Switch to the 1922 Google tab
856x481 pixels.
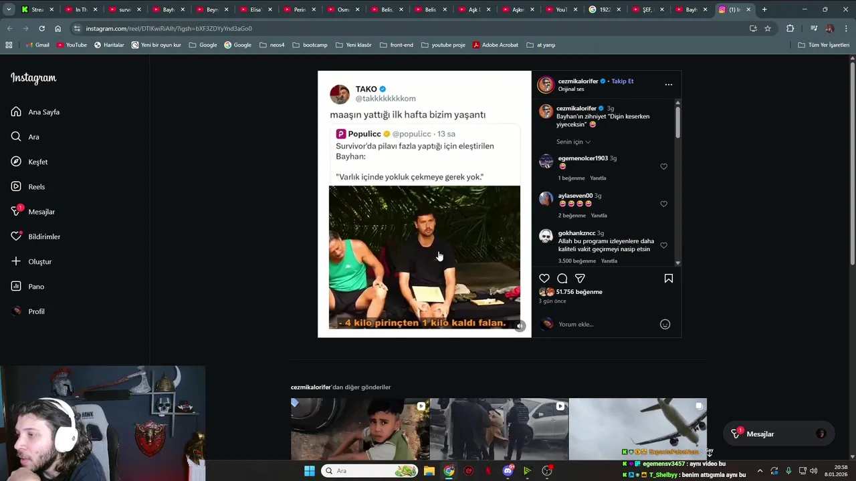pyautogui.click(x=605, y=9)
